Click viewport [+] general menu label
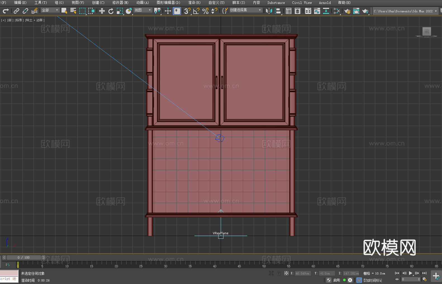 click(3, 20)
